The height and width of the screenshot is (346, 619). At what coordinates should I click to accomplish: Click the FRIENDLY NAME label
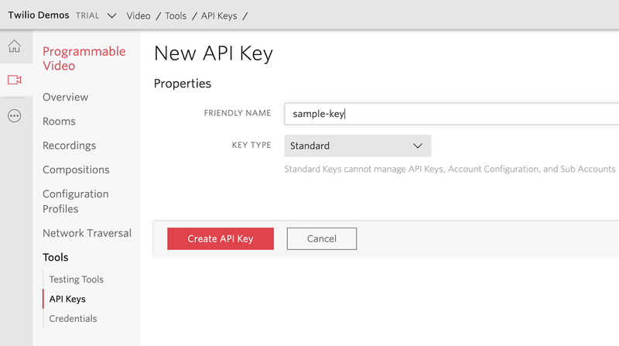coord(238,113)
